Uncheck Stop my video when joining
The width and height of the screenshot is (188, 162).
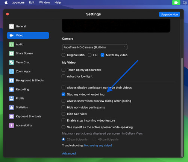(64, 94)
